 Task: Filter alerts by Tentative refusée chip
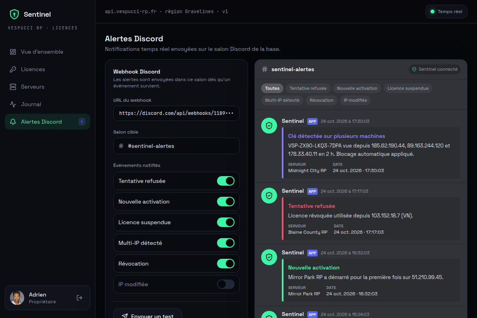pyautogui.click(x=308, y=88)
